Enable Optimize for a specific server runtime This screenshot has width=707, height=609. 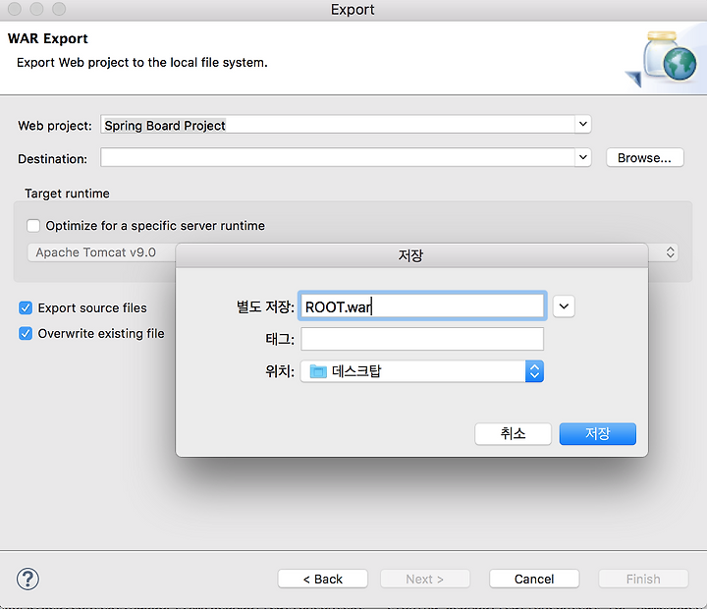pos(33,226)
